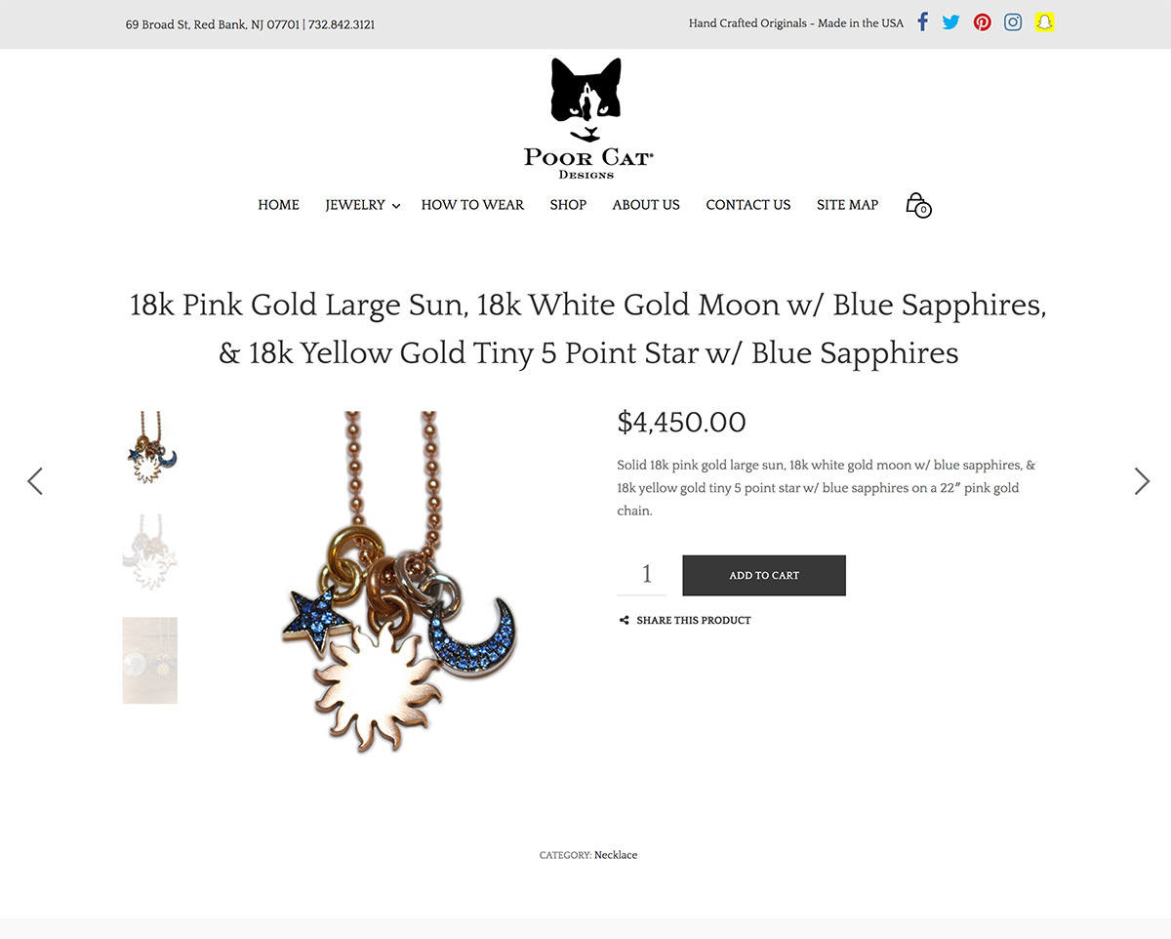Viewport: 1171px width, 939px height.
Task: Select the first necklace thumbnail
Action: [150, 448]
